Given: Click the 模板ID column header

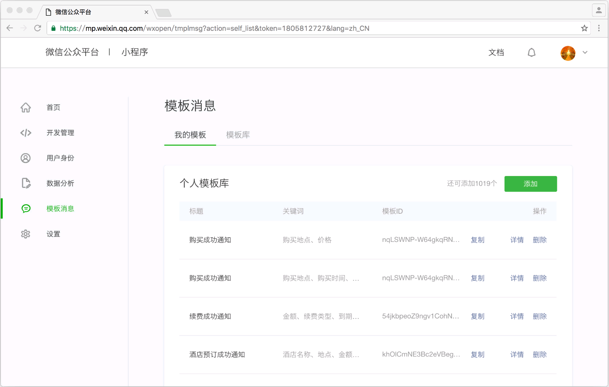Looking at the screenshot, I should [392, 211].
